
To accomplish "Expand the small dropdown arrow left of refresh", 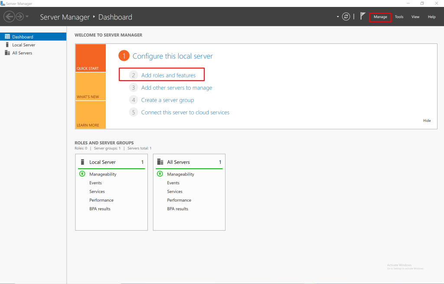I will (337, 17).
